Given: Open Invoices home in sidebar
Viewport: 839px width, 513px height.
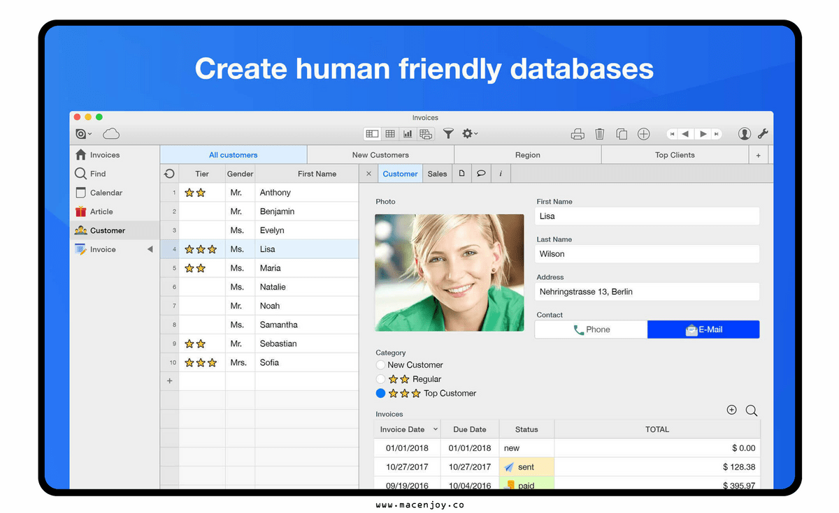Looking at the screenshot, I should [115, 155].
